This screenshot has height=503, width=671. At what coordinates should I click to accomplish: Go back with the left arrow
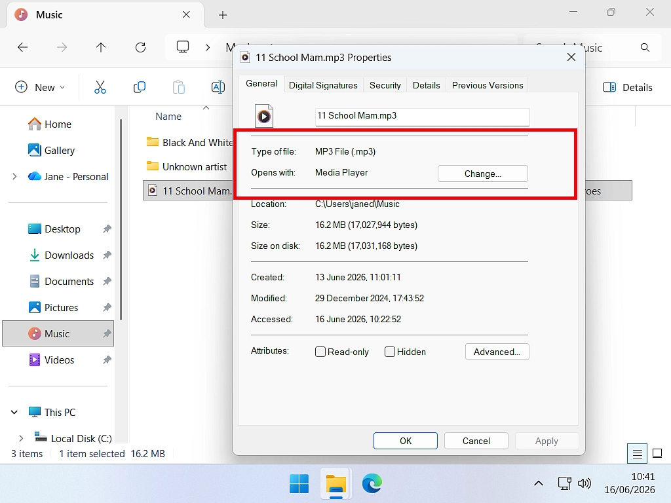pyautogui.click(x=22, y=47)
